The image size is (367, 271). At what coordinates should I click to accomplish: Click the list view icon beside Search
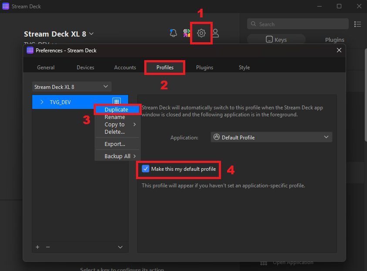coord(357,24)
